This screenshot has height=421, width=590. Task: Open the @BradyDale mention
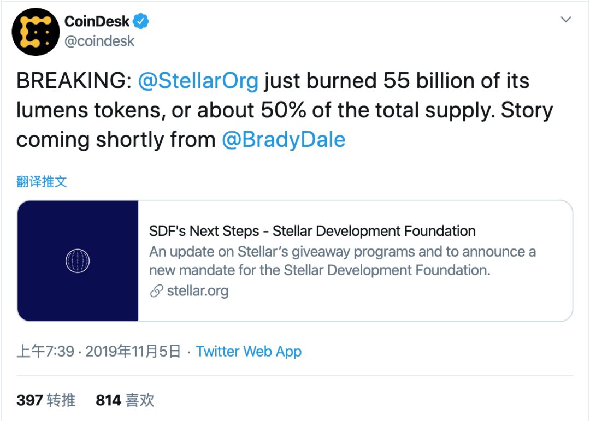tap(283, 140)
